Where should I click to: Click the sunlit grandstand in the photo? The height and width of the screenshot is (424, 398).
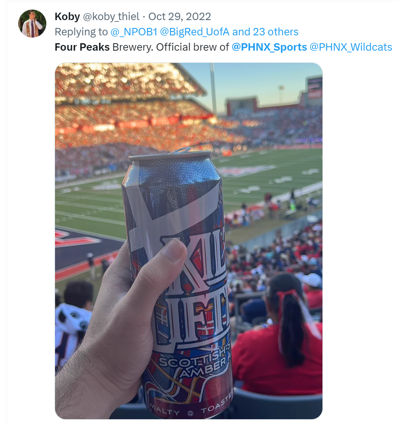[x=130, y=108]
